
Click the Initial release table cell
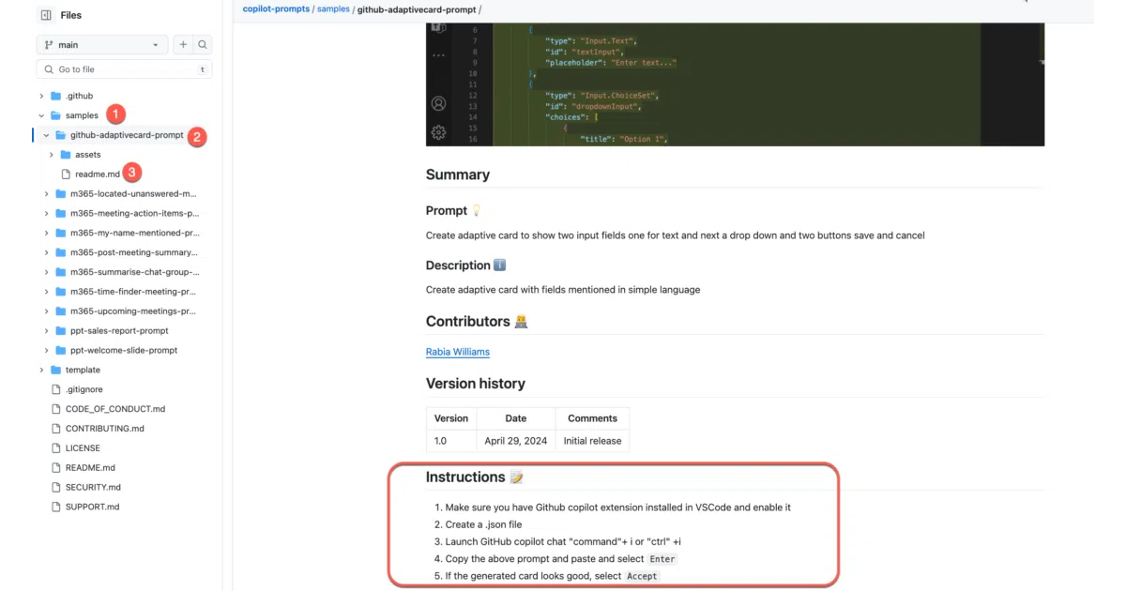point(592,441)
